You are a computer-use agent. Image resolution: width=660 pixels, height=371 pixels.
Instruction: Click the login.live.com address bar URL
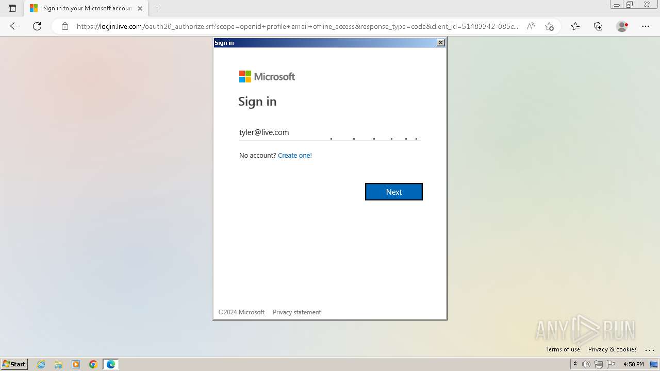(298, 26)
